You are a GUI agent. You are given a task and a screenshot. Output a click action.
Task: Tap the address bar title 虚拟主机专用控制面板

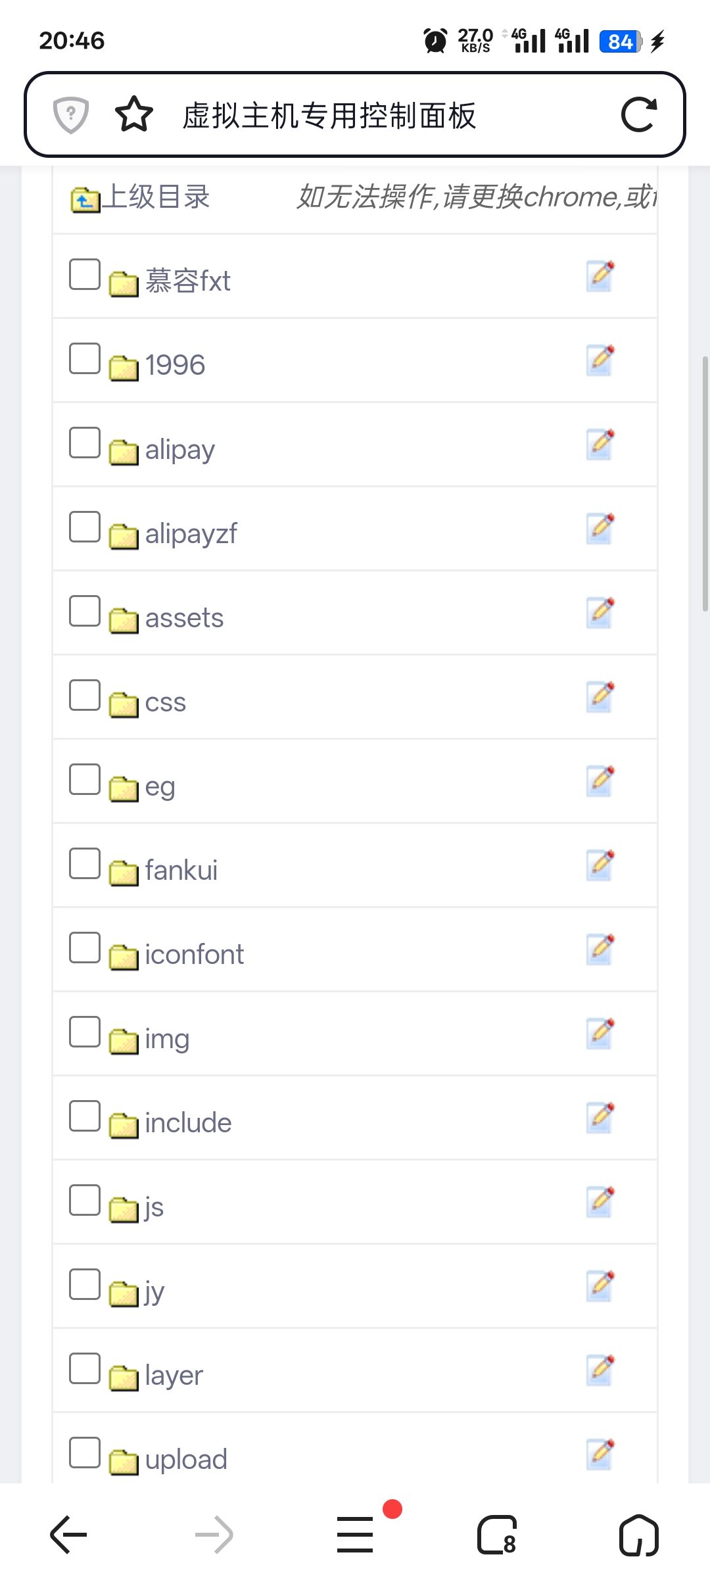(x=329, y=116)
